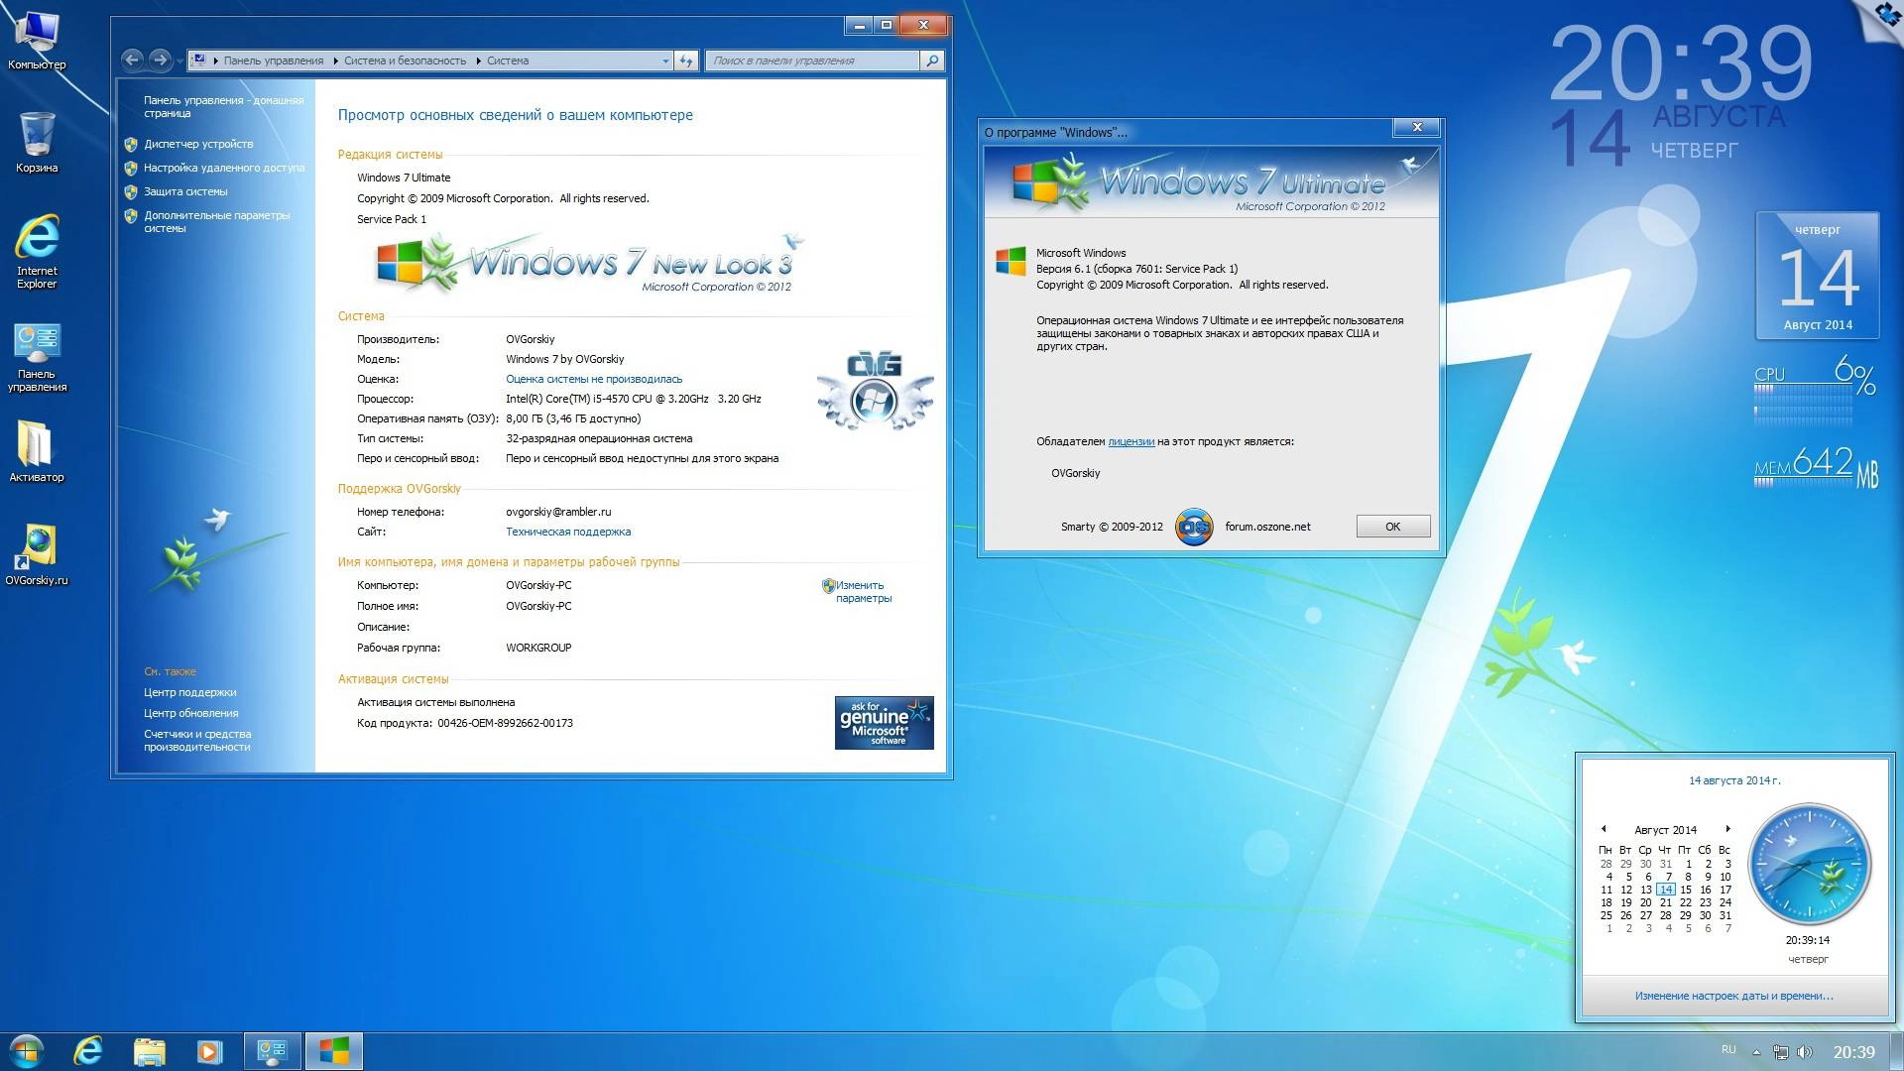
Task: Open Защита системы link
Action: (185, 191)
